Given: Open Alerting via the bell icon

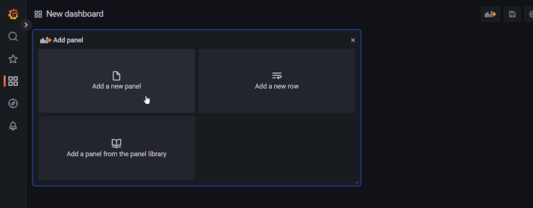Looking at the screenshot, I should pos(13,126).
